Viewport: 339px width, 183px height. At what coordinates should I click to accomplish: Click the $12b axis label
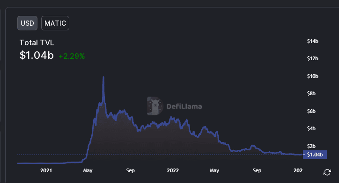tap(312, 58)
